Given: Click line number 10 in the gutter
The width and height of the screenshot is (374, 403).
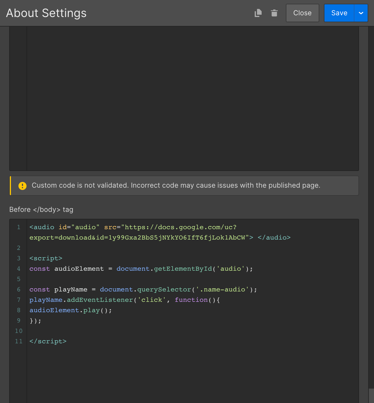Looking at the screenshot, I should (19, 331).
